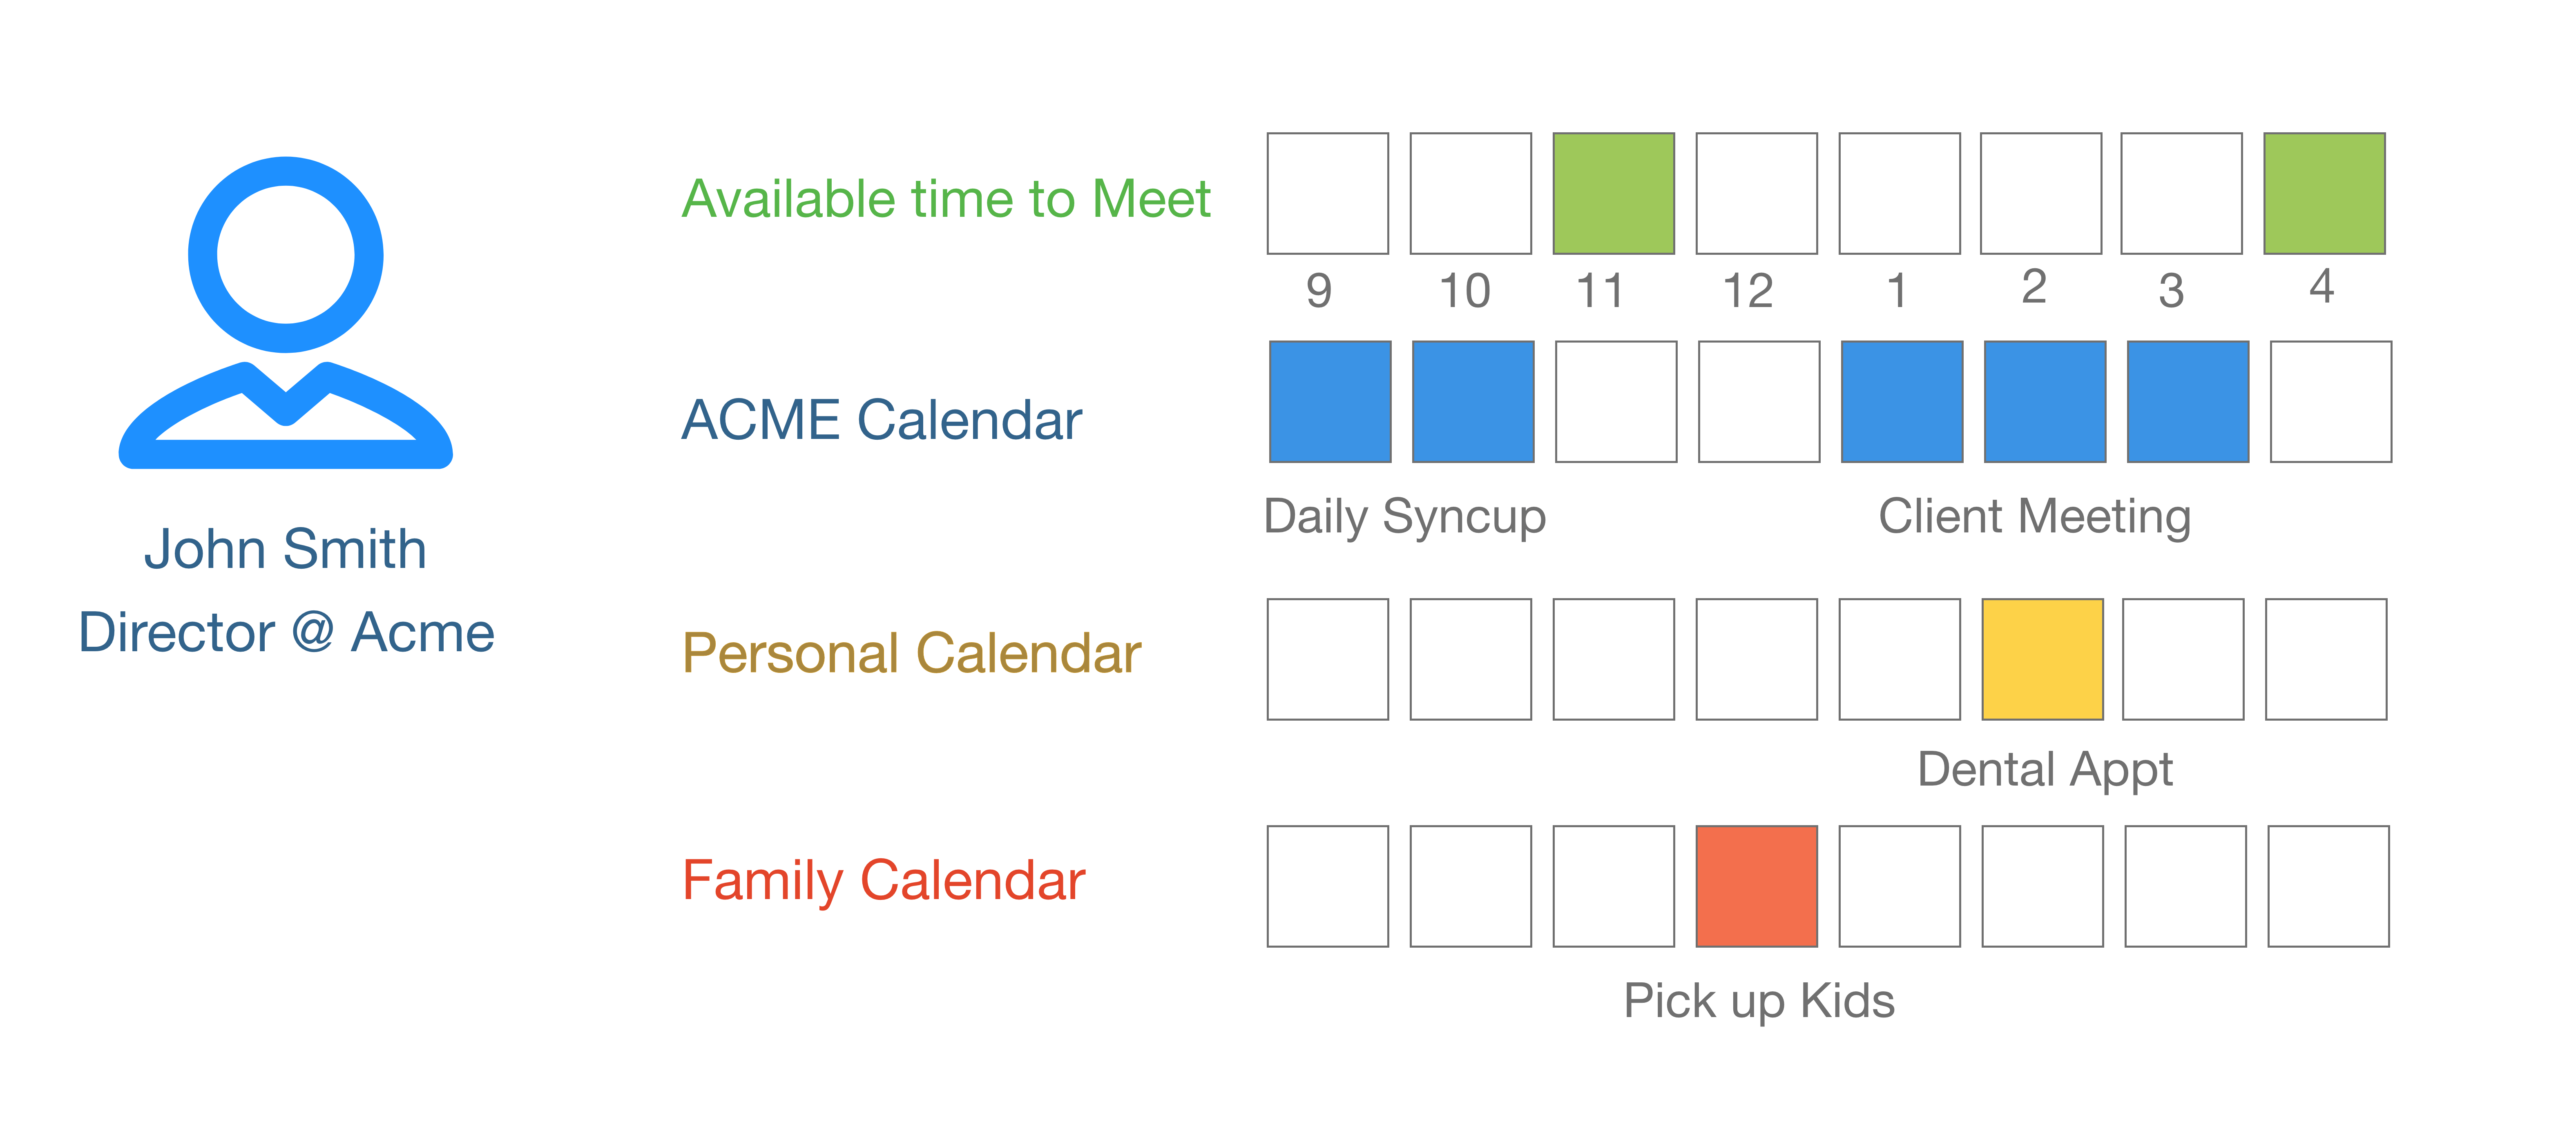Click the yellow Dental Appt block
Screen dimensions: 2576x1142
pos(2042,659)
